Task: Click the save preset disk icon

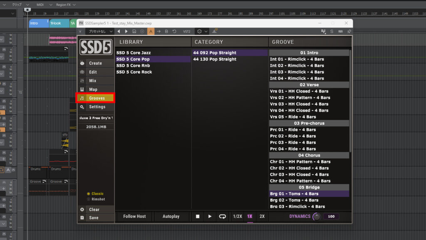Action: pyautogui.click(x=134, y=31)
